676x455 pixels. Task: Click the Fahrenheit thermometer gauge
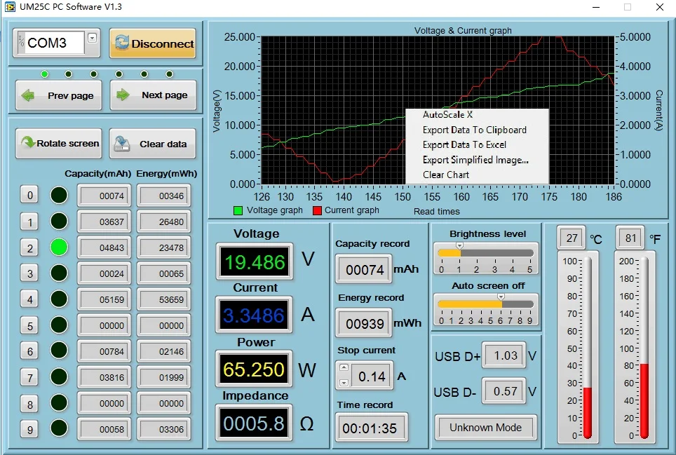(x=644, y=347)
